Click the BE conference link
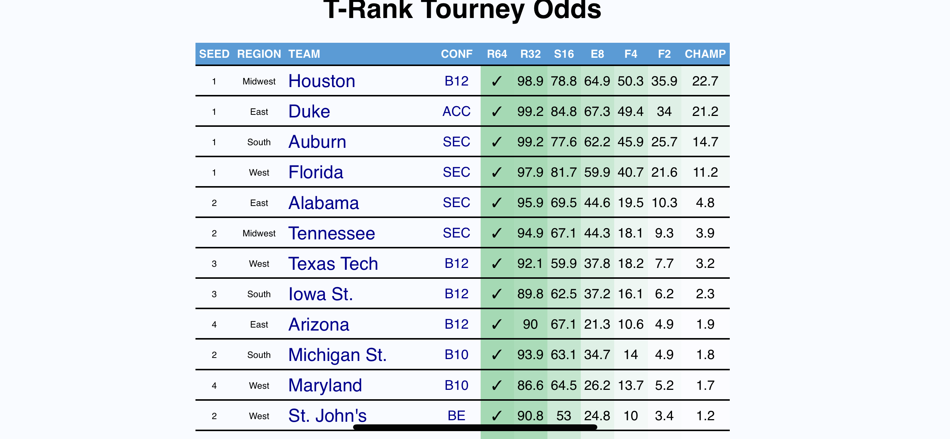Viewport: 950px width, 439px height. coord(456,415)
